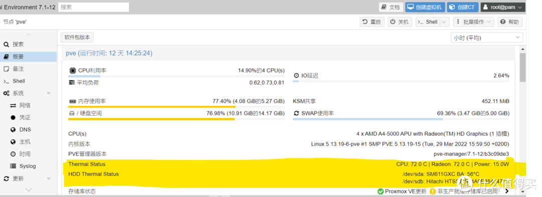The width and height of the screenshot is (542, 197).
Task: Open the root@pam user menu
Action: 503,7
